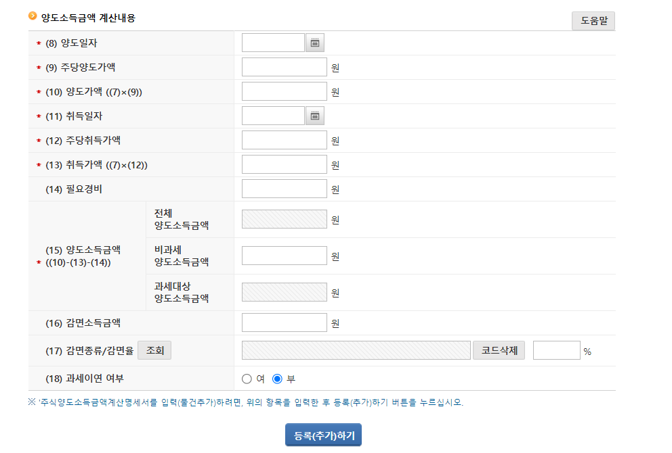Select the 여 radio button for 과세이연 여부

click(x=247, y=379)
